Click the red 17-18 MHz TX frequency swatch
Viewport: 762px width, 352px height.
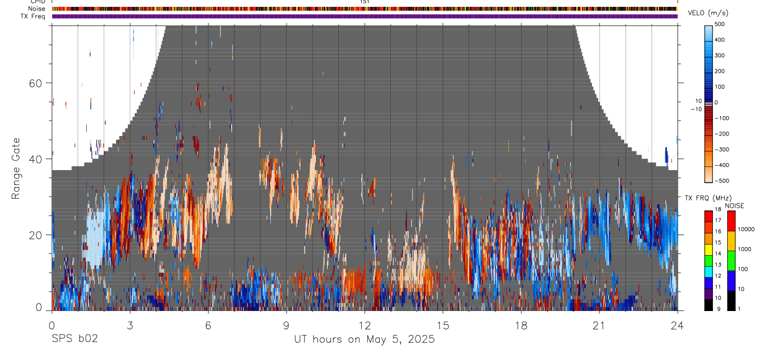coord(709,216)
